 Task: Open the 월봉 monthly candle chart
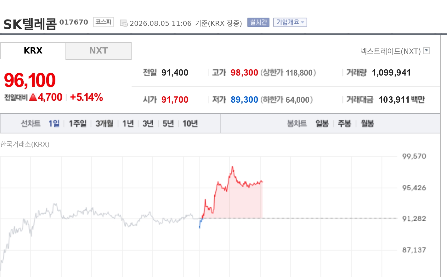pyautogui.click(x=367, y=123)
